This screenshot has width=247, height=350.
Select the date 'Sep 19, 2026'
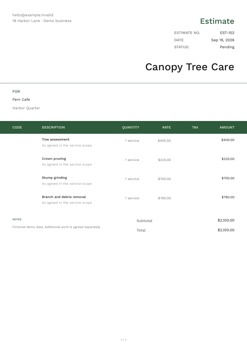click(223, 40)
